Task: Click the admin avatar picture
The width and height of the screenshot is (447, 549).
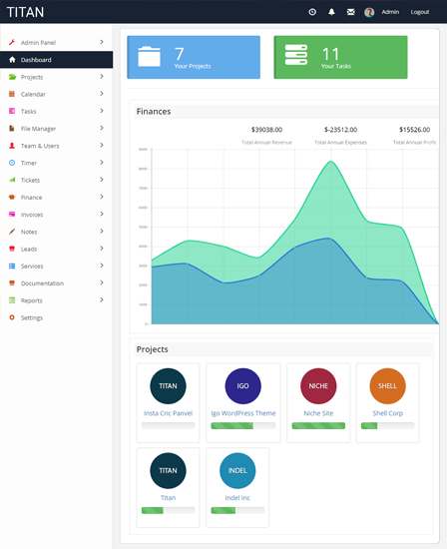Action: (x=369, y=12)
